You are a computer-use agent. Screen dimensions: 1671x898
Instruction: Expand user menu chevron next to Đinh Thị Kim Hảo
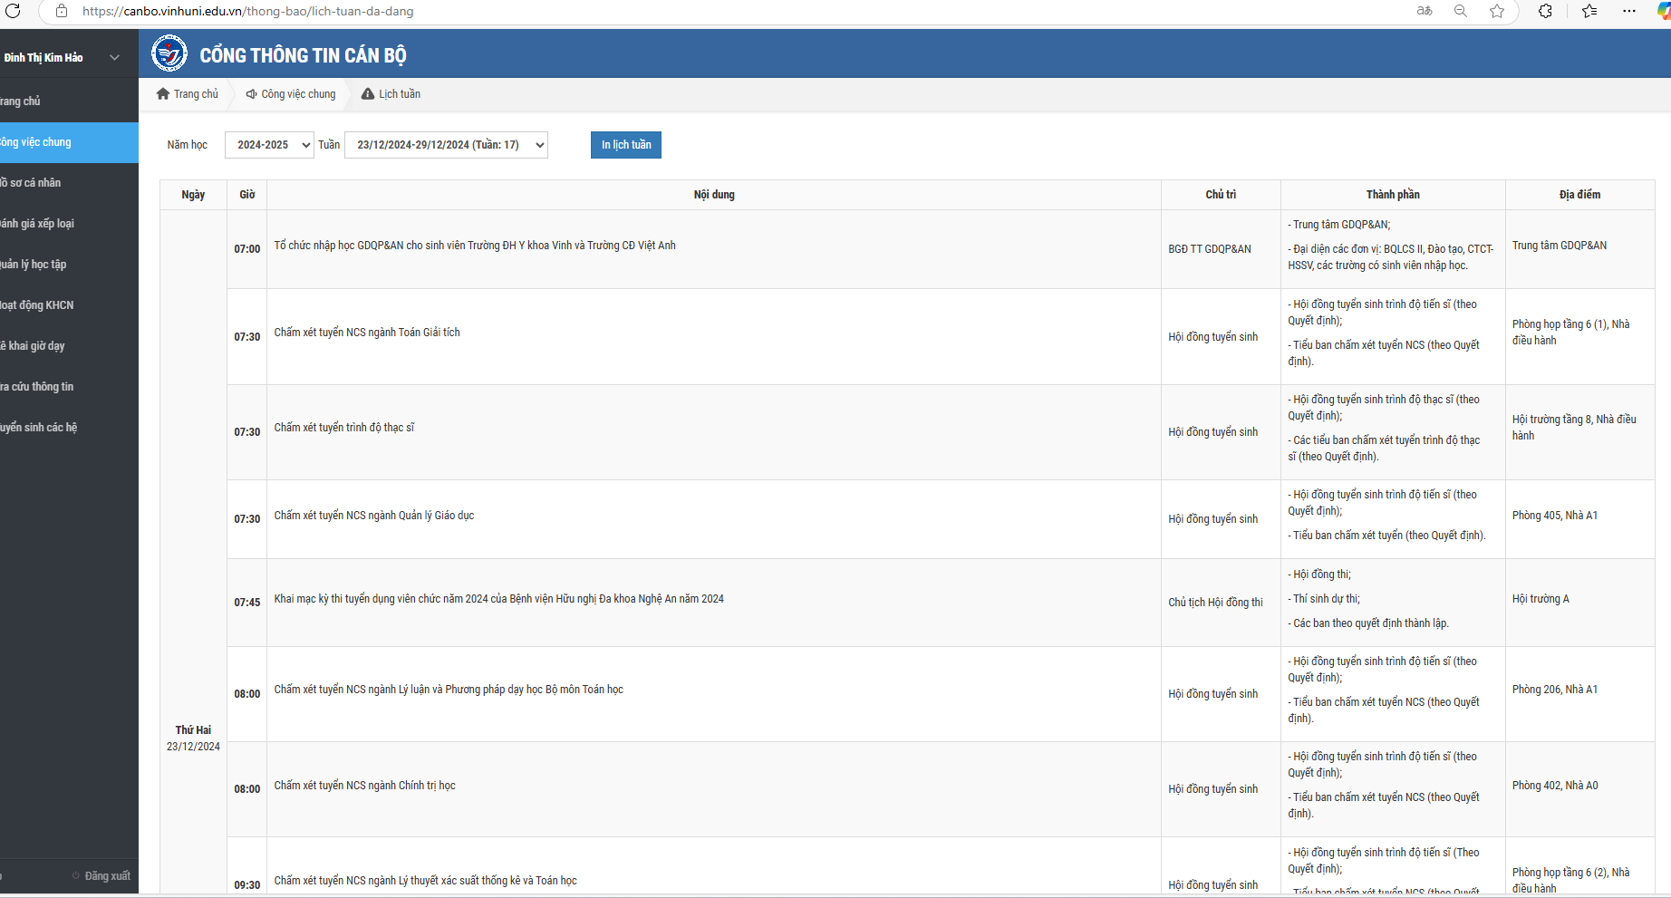[115, 57]
